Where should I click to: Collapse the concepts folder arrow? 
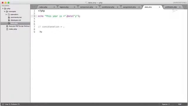pyautogui.click(x=5, y=11)
